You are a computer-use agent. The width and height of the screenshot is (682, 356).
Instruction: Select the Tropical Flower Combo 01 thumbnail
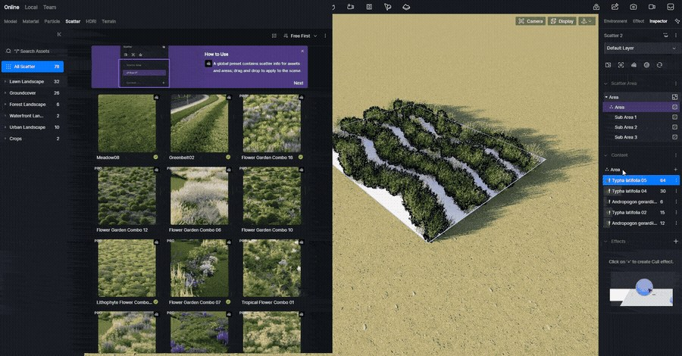click(x=271, y=268)
